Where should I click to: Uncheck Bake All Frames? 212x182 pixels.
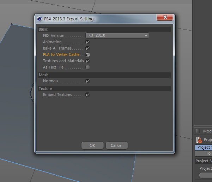(87, 48)
